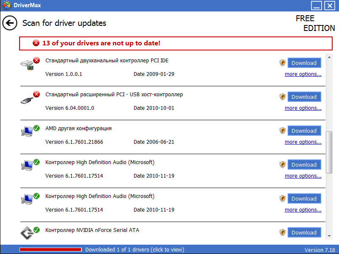Click 'Version 6.04.0001.0' text
The image size is (339, 254).
point(70,108)
